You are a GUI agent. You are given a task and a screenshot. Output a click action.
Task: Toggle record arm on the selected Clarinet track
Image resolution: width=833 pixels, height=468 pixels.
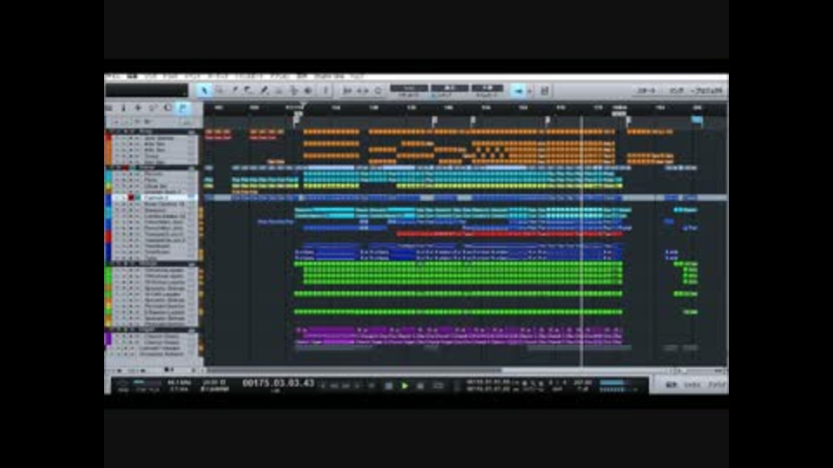click(x=131, y=198)
